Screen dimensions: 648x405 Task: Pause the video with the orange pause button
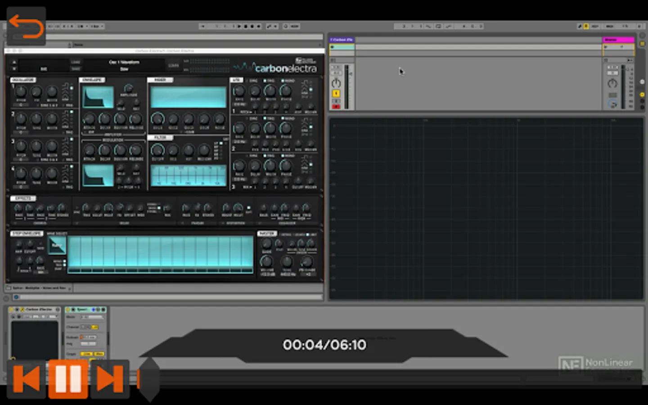point(68,379)
